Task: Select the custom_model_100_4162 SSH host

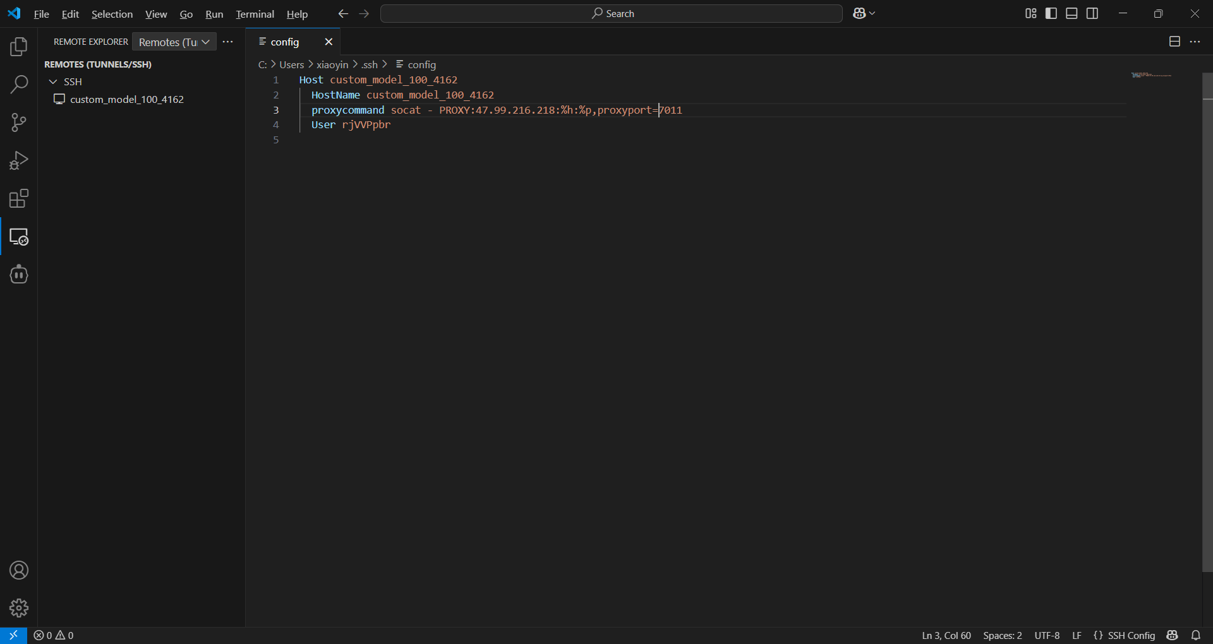Action: click(x=127, y=99)
